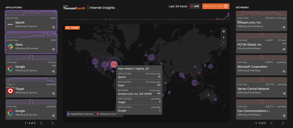Click the share icon on Splunk card

[x=54, y=27]
